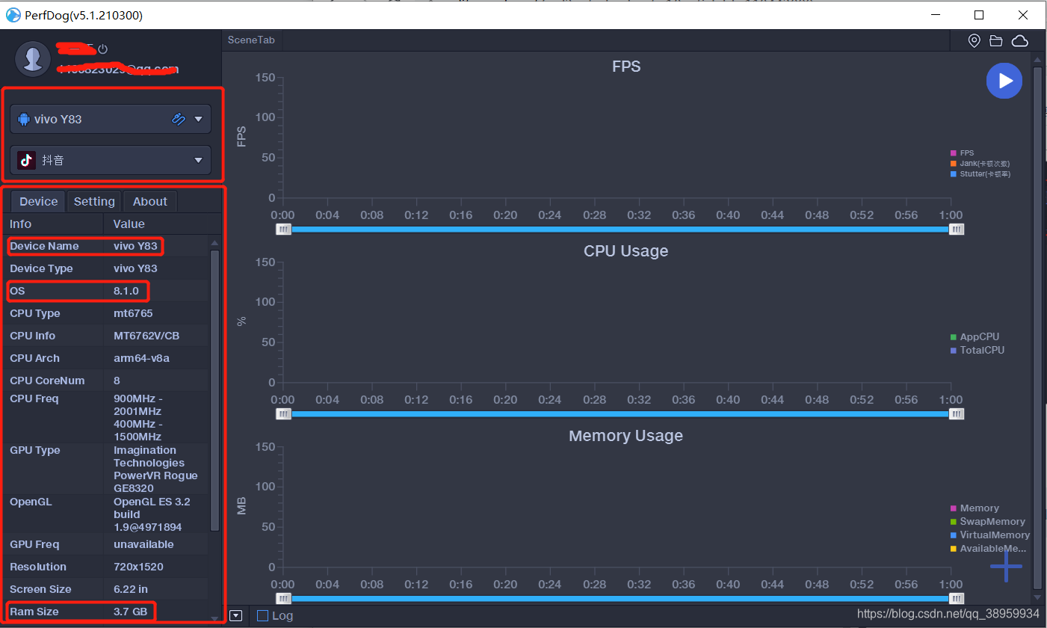Click the Device Type label
Viewport: 1047px width, 628px height.
tap(41, 268)
